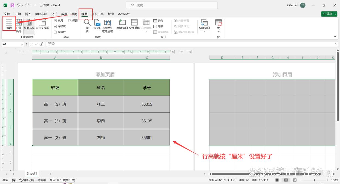Image resolution: width=340 pixels, height=184 pixels.
Task: Open the 公式 (Formulas) tab
Action: click(54, 14)
